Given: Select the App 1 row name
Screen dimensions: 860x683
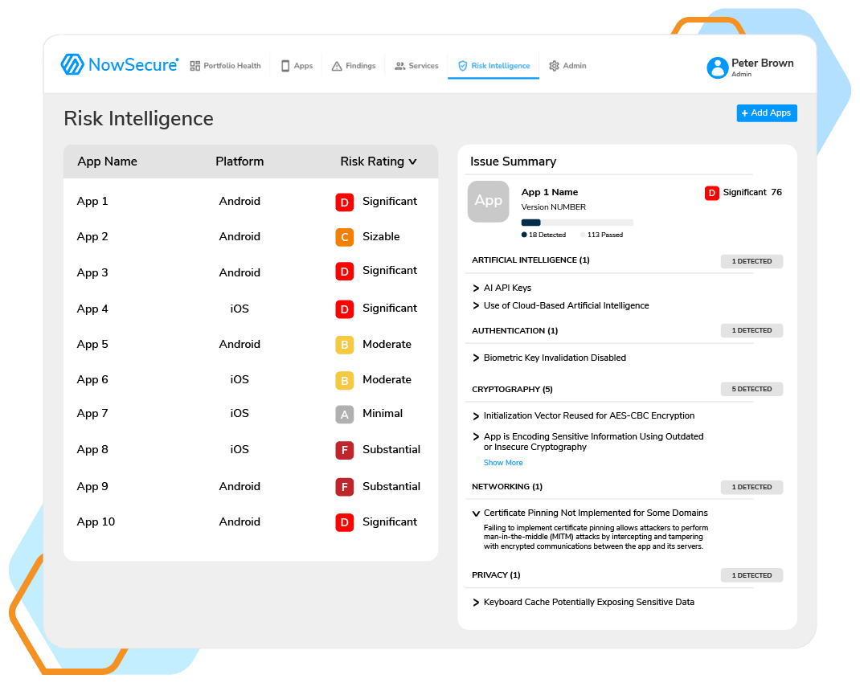Looking at the screenshot, I should [x=92, y=202].
